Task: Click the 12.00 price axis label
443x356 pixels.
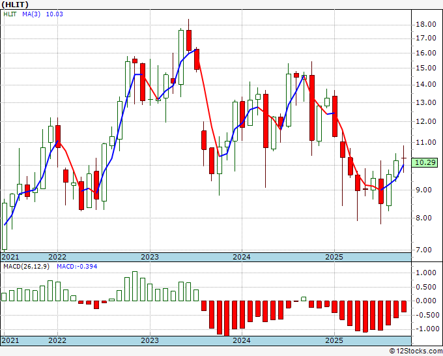Action: coord(426,121)
